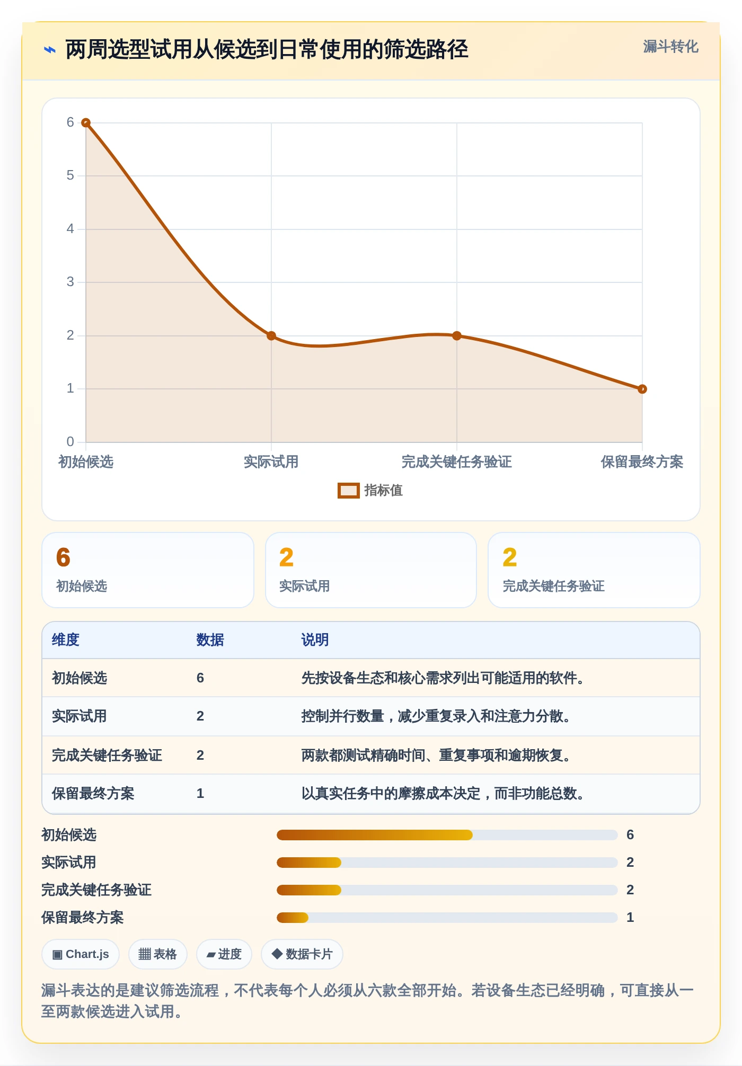Click the 表格 tag chip
Viewport: 742px width, 1066px height.
(x=157, y=954)
